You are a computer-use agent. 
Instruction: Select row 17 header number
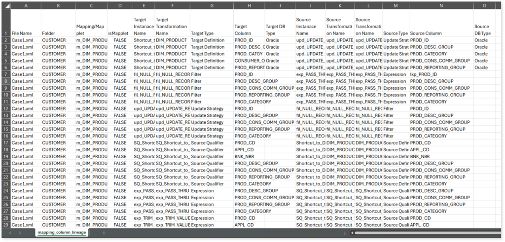(6, 142)
